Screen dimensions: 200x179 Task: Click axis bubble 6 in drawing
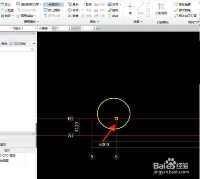point(116,157)
